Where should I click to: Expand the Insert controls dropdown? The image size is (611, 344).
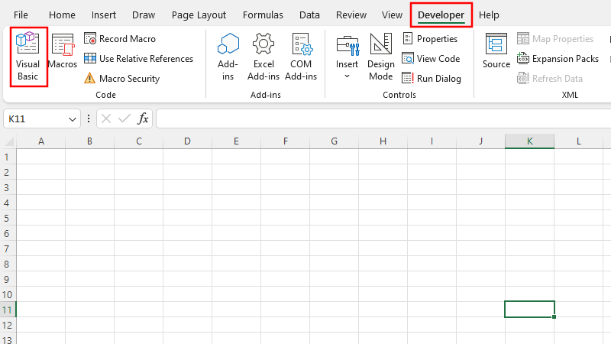tap(347, 57)
